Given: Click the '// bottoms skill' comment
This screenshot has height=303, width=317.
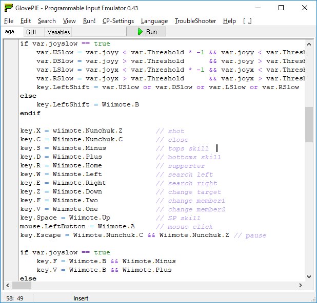Looking at the screenshot, I should (188, 157).
